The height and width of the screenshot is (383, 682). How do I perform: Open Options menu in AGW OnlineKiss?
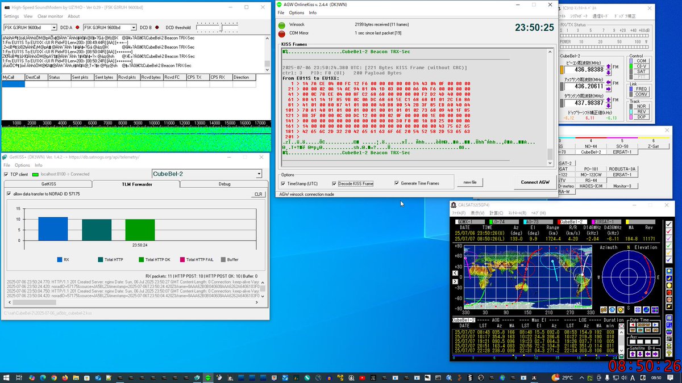click(297, 12)
